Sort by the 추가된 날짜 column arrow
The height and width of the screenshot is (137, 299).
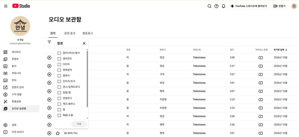286,50
